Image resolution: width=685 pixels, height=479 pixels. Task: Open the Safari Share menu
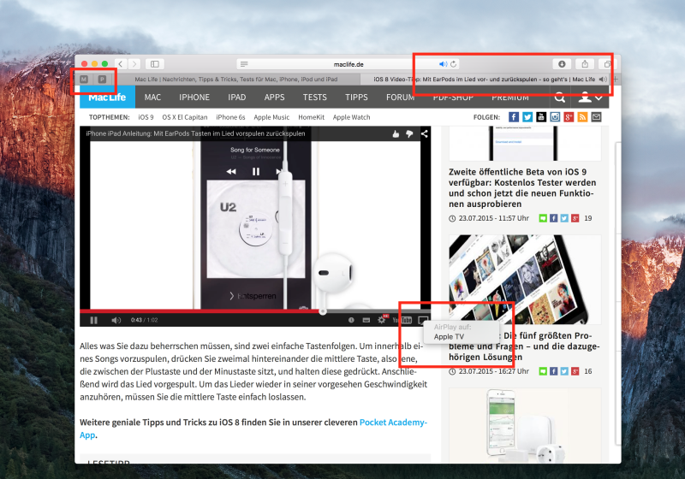pyautogui.click(x=585, y=64)
